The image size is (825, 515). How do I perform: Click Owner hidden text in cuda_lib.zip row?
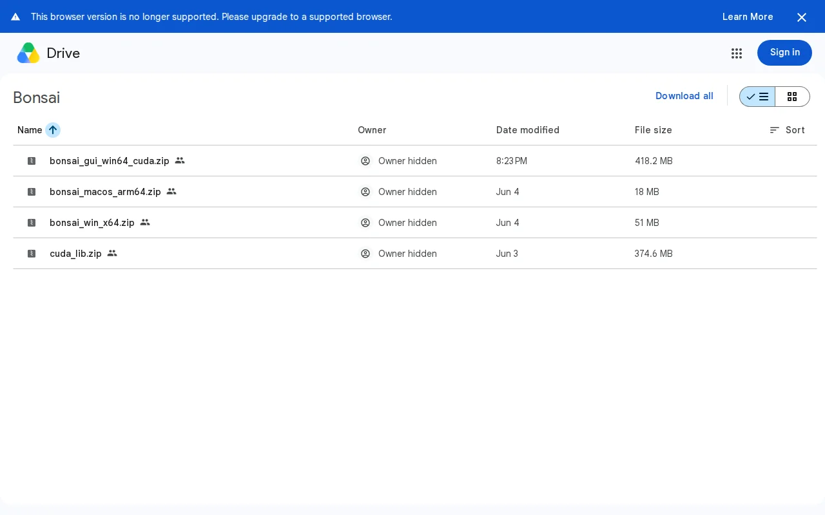(x=407, y=254)
